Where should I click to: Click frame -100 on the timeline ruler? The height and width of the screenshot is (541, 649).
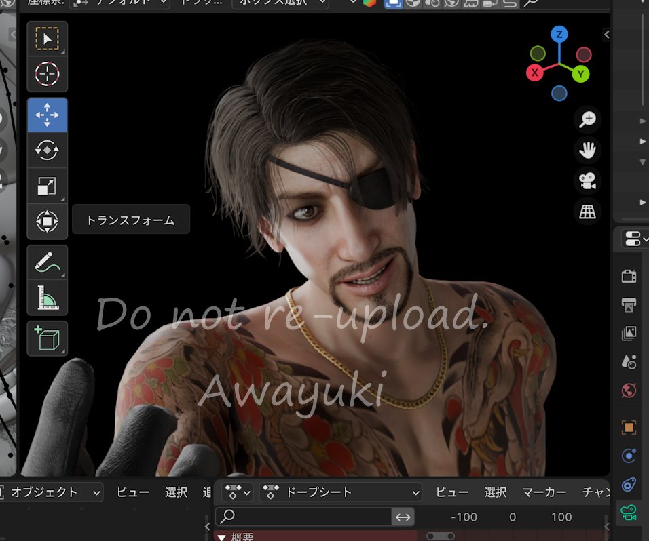[x=464, y=517]
